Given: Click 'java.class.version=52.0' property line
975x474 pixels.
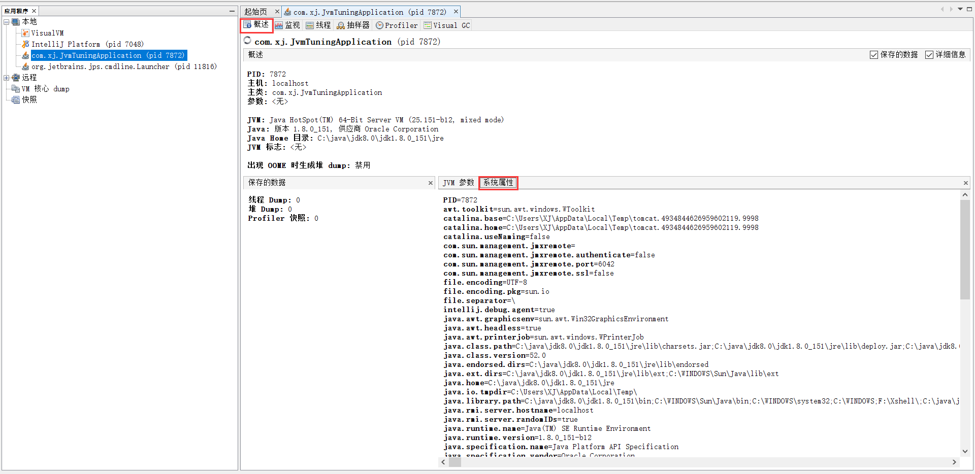Looking at the screenshot, I should 495,355.
